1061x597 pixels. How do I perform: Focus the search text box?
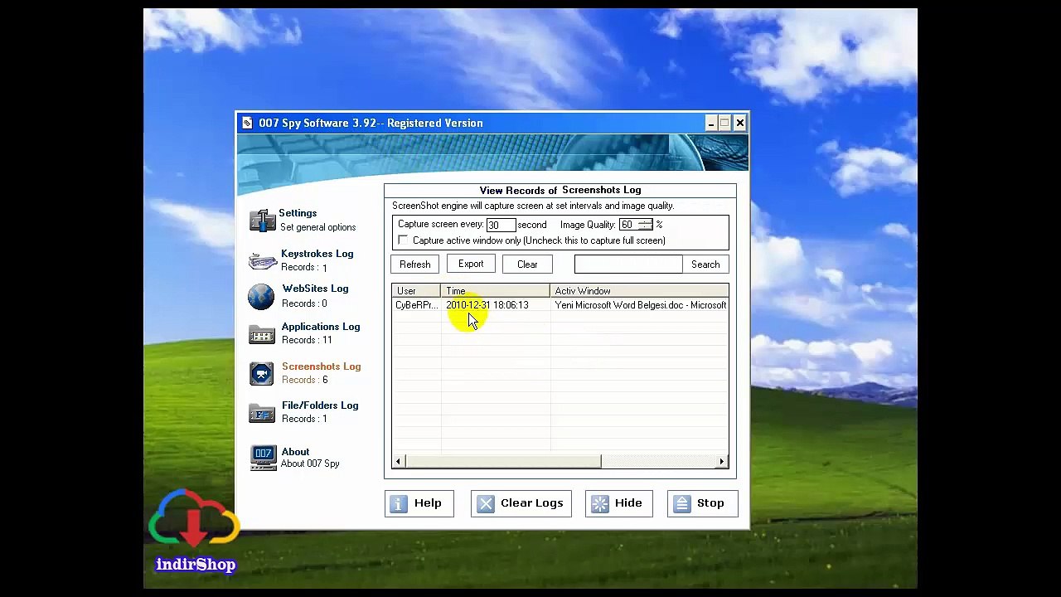pos(627,265)
